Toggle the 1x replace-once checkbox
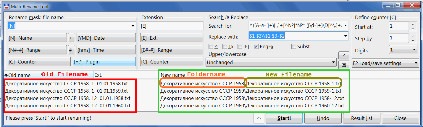 [225, 46]
